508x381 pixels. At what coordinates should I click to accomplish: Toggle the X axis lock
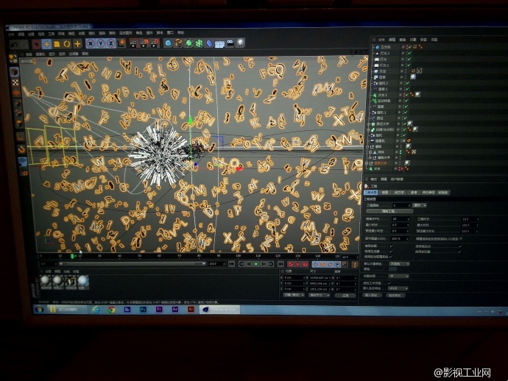click(x=91, y=43)
